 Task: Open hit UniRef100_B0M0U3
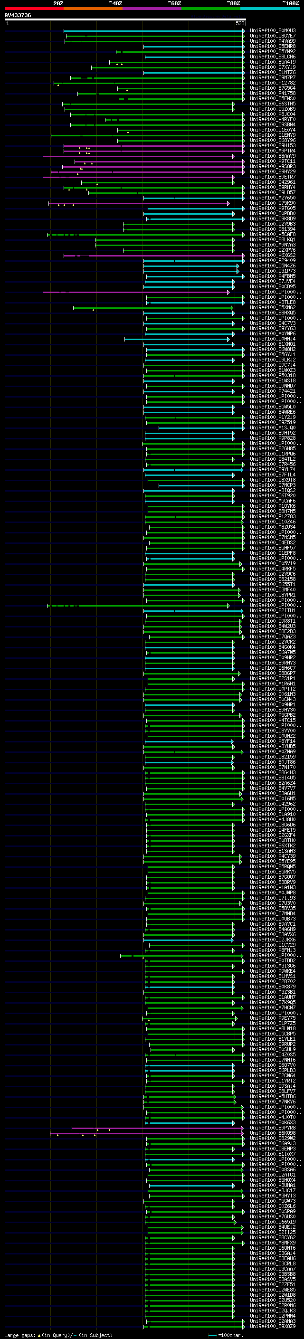click(x=272, y=31)
